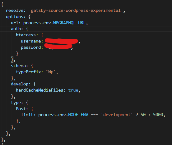Click the username key
Screen dimensions: 172x145
click(x=31, y=41)
